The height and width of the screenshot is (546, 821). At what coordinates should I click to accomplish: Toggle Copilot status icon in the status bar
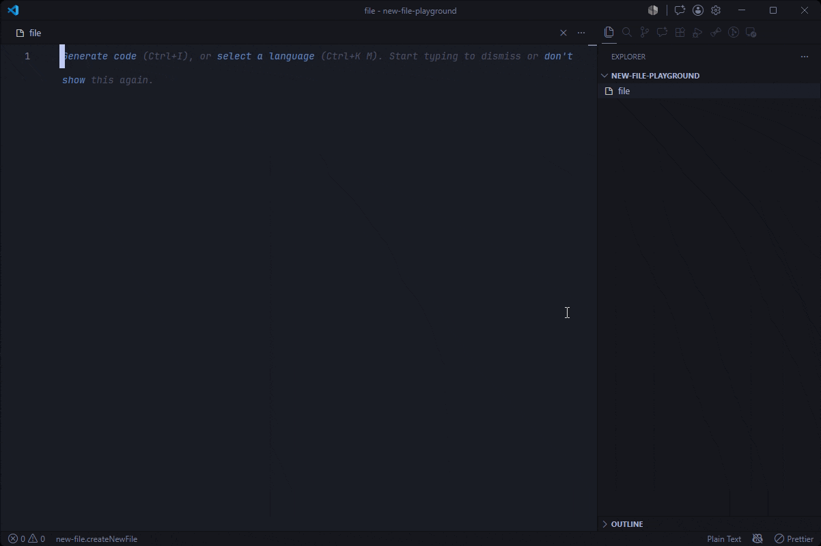757,538
